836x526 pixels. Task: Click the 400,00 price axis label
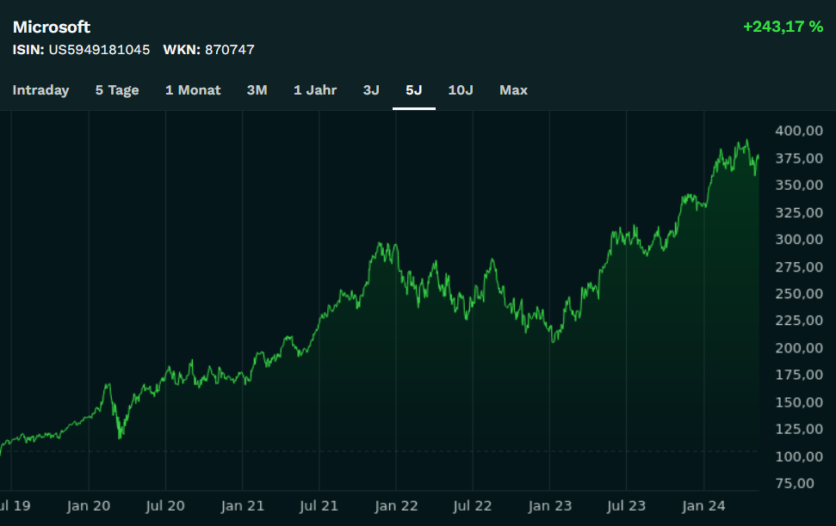[799, 131]
